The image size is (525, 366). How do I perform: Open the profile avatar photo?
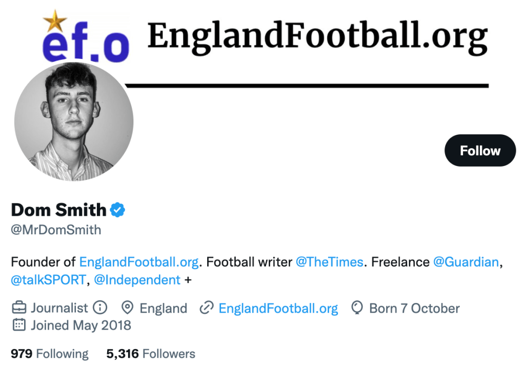tap(74, 121)
